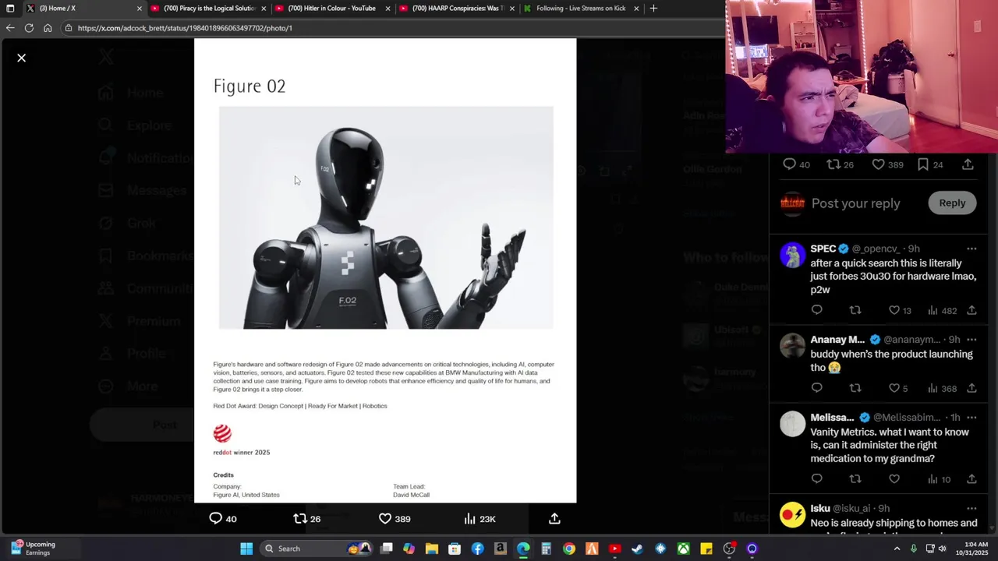
Task: Like the photo via the heart with 389 below image
Action: click(384, 518)
